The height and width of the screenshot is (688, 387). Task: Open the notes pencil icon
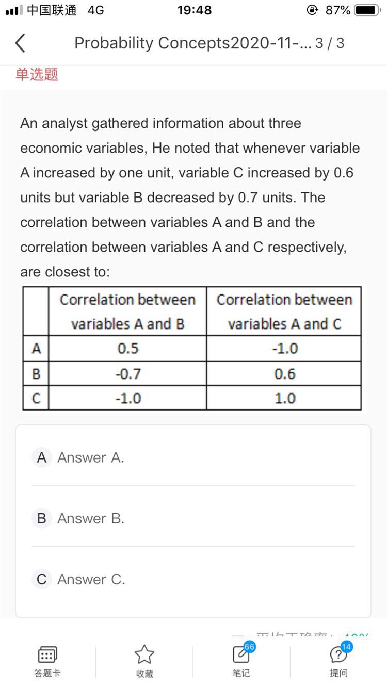tap(240, 654)
